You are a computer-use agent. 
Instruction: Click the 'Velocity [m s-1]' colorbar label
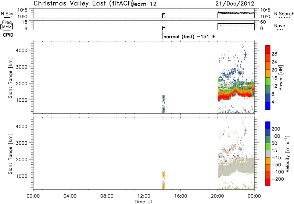coord(287,154)
